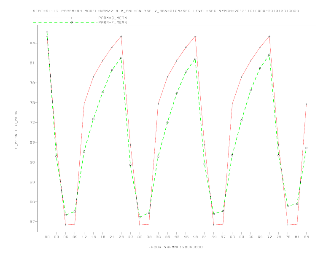The height and width of the screenshot is (258, 334).
Task: Click the x-axis forecast hour label 54
Action: coord(214,237)
